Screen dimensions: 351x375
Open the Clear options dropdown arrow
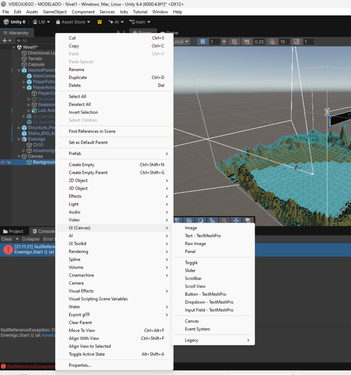coord(17,239)
